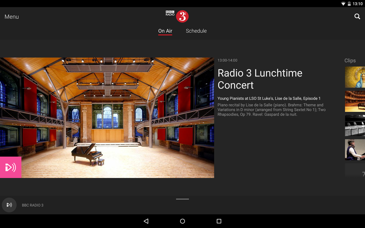The width and height of the screenshot is (365, 228).
Task: Tap the Wi-Fi icon in the status bar
Action: 343,4
